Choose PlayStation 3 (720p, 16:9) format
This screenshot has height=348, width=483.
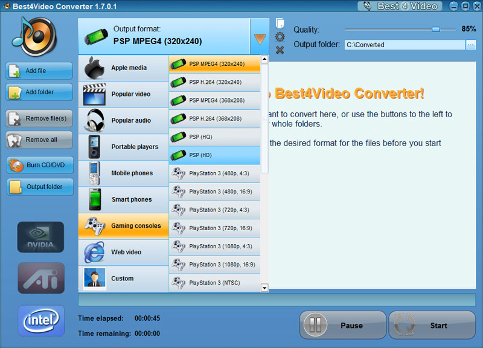click(x=215, y=228)
